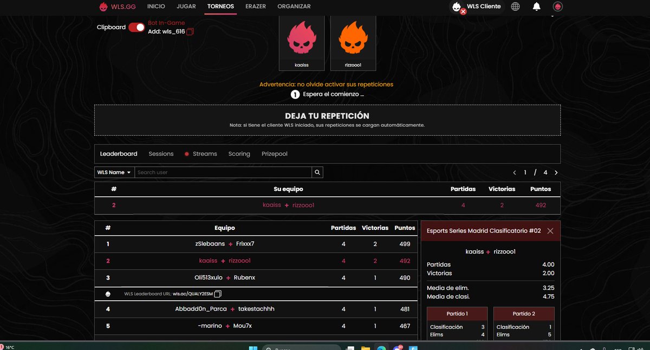The width and height of the screenshot is (650, 350).
Task: Click the search magnifier button
Action: 318,173
